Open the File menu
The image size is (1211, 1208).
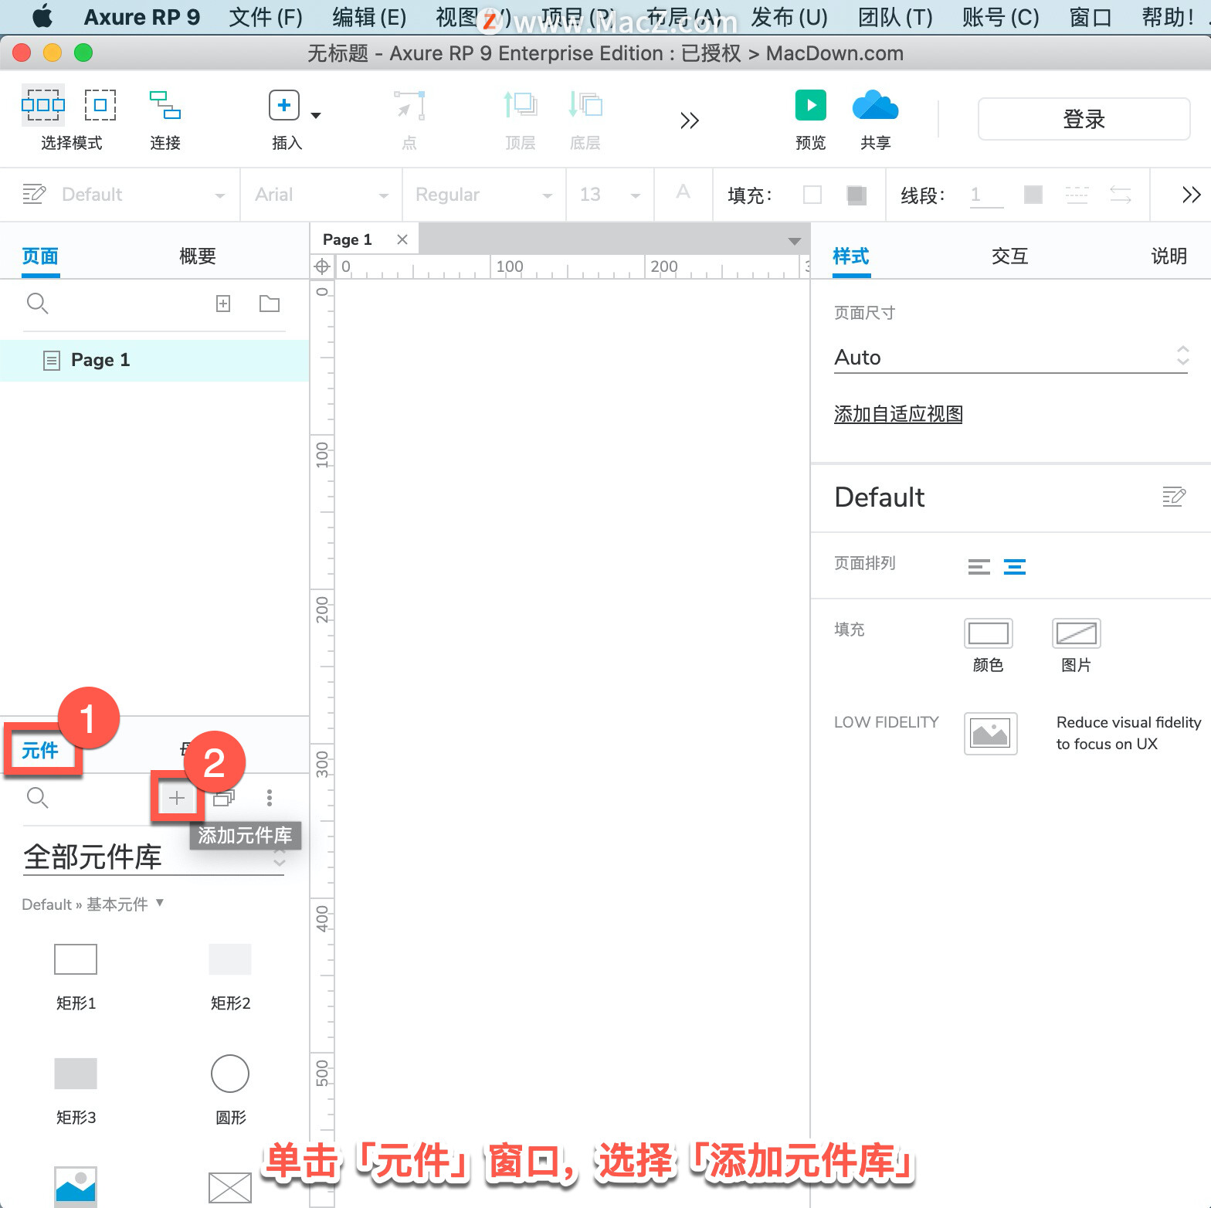click(266, 17)
